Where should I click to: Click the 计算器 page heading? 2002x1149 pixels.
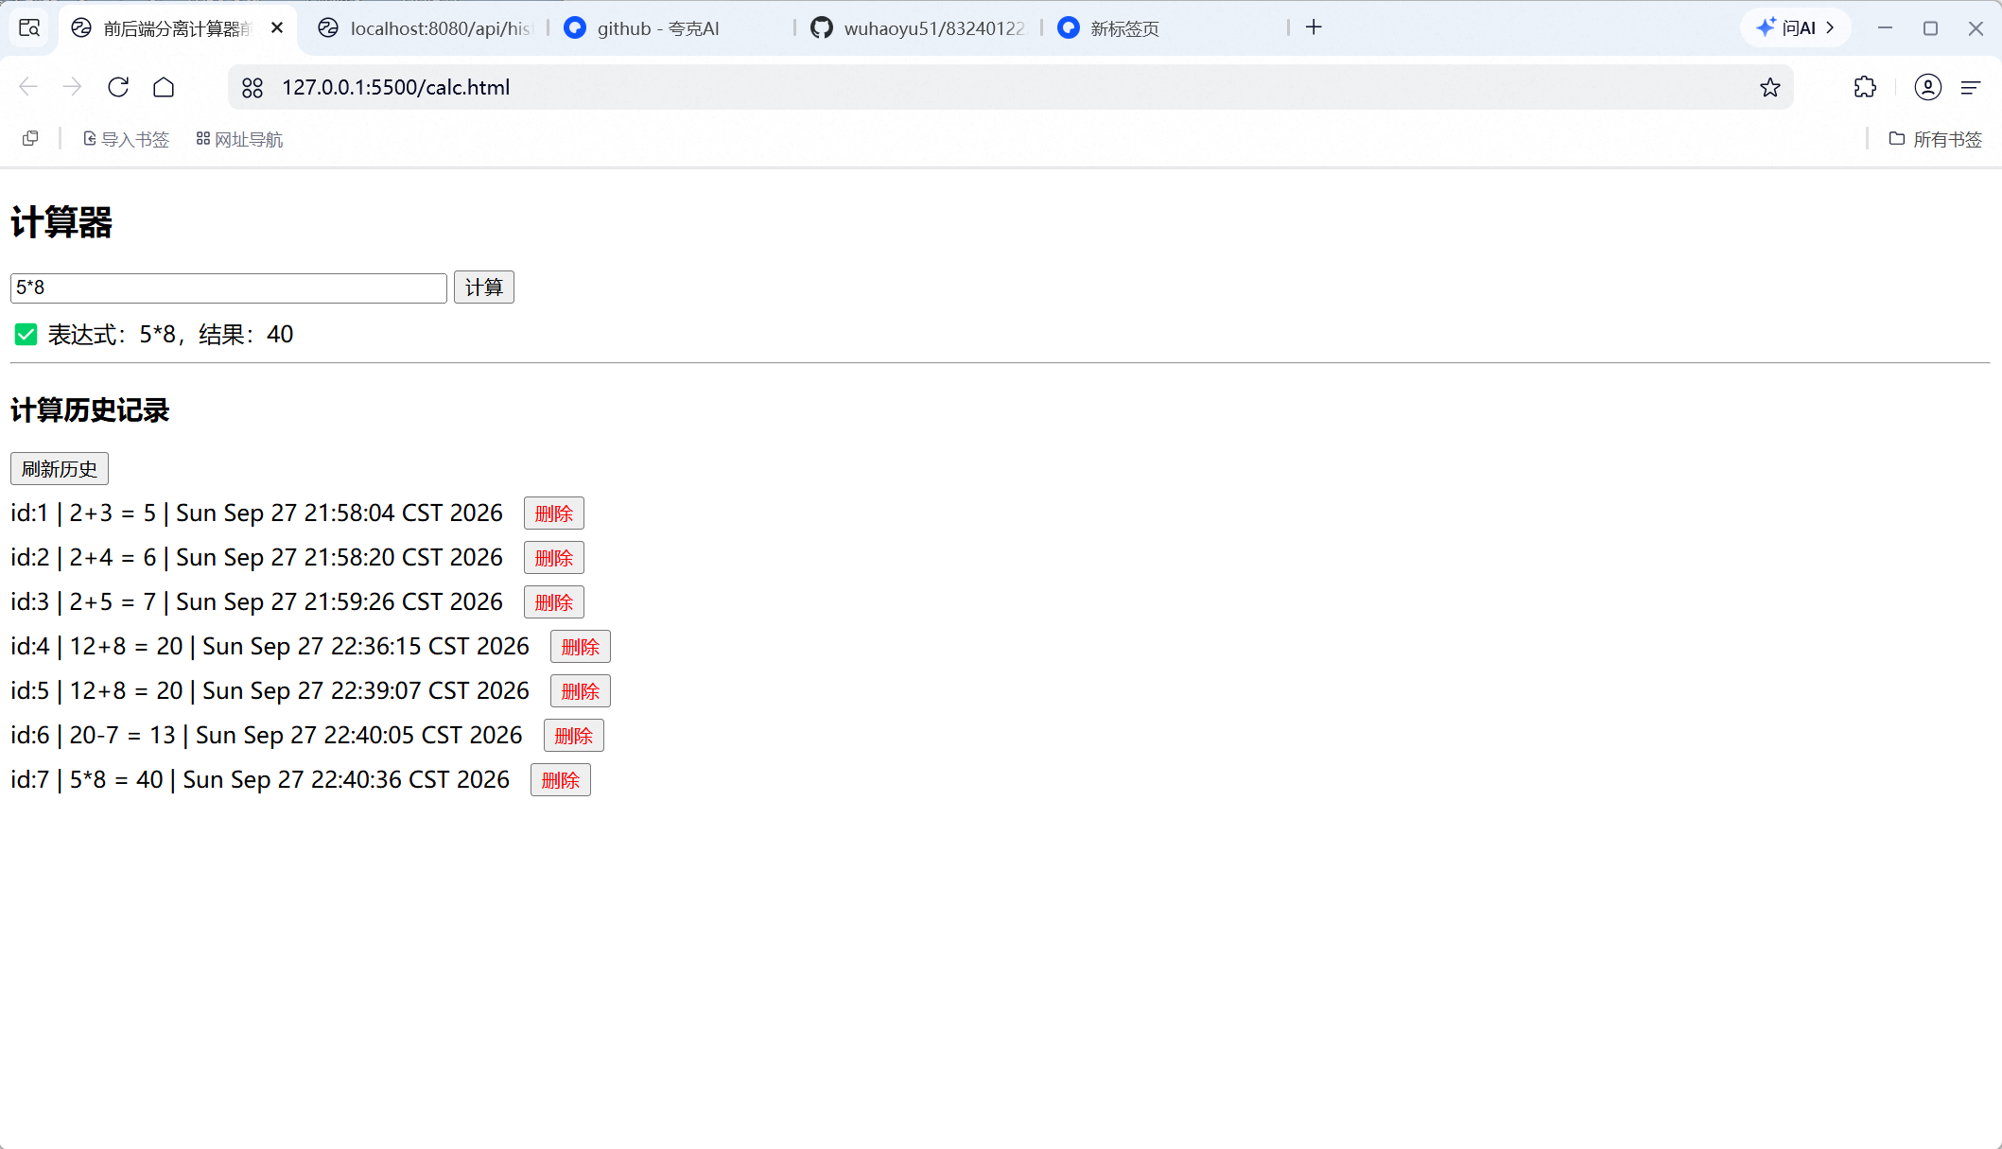click(x=61, y=223)
